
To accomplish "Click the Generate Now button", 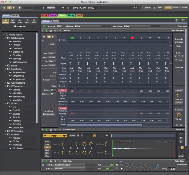I will pyautogui.click(x=178, y=46).
